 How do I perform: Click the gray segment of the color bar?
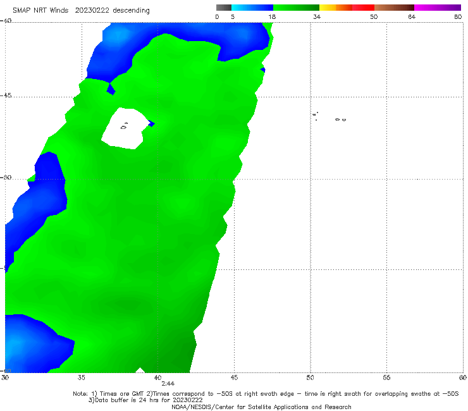pyautogui.click(x=224, y=8)
